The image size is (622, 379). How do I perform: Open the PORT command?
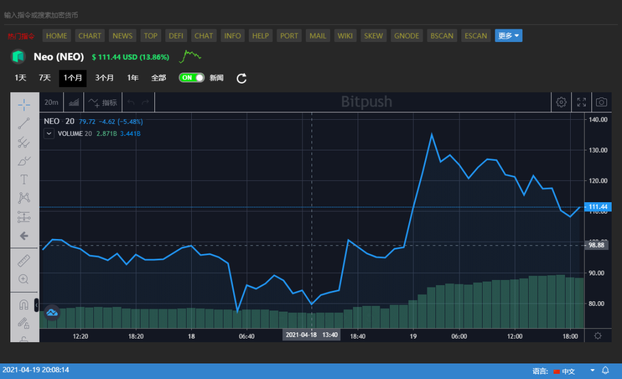289,36
